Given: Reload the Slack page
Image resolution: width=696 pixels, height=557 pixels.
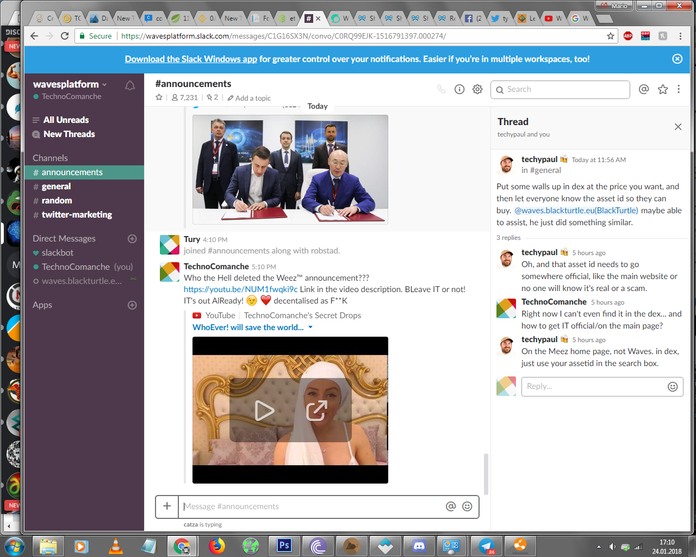Looking at the screenshot, I should (65, 36).
